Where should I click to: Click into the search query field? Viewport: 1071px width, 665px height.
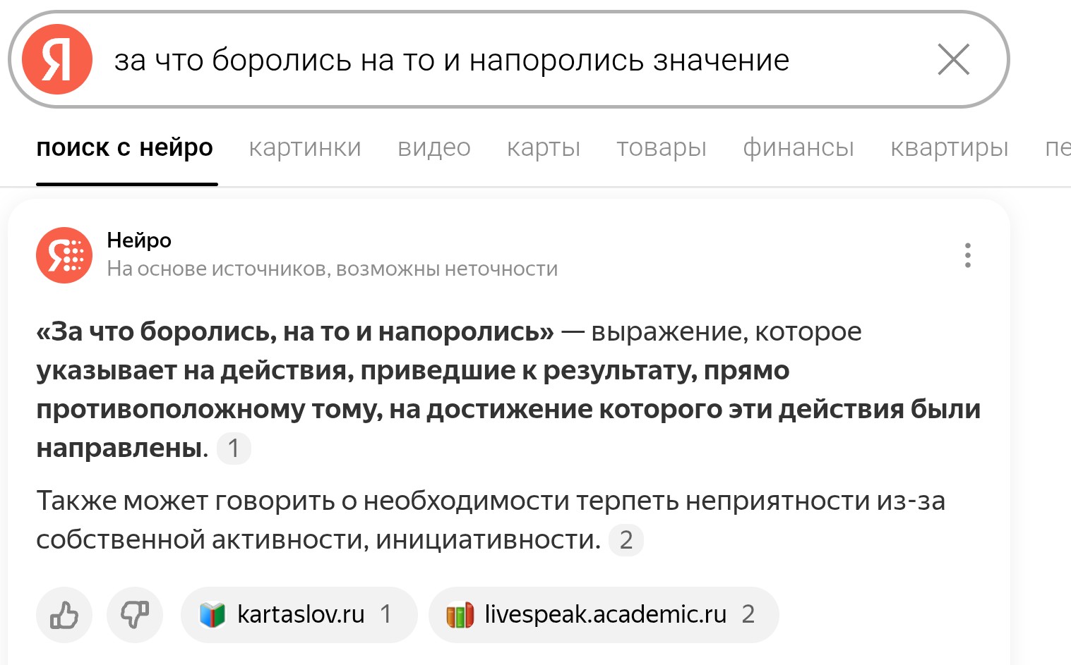[x=508, y=60]
